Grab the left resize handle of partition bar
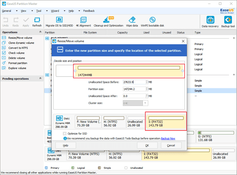This screenshot has width=237, height=175. (x=75, y=71)
